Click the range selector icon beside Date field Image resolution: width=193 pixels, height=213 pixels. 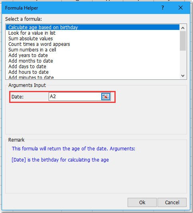coord(106,97)
